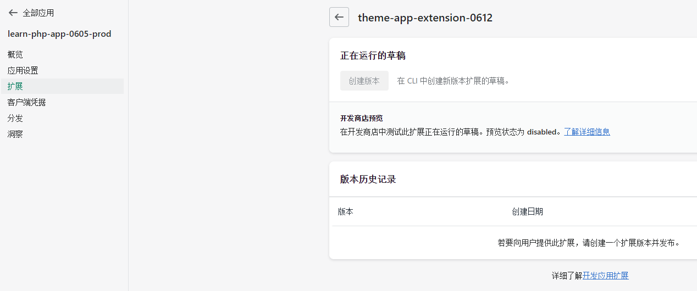Click the back arrow beside 全部应用

(x=13, y=13)
